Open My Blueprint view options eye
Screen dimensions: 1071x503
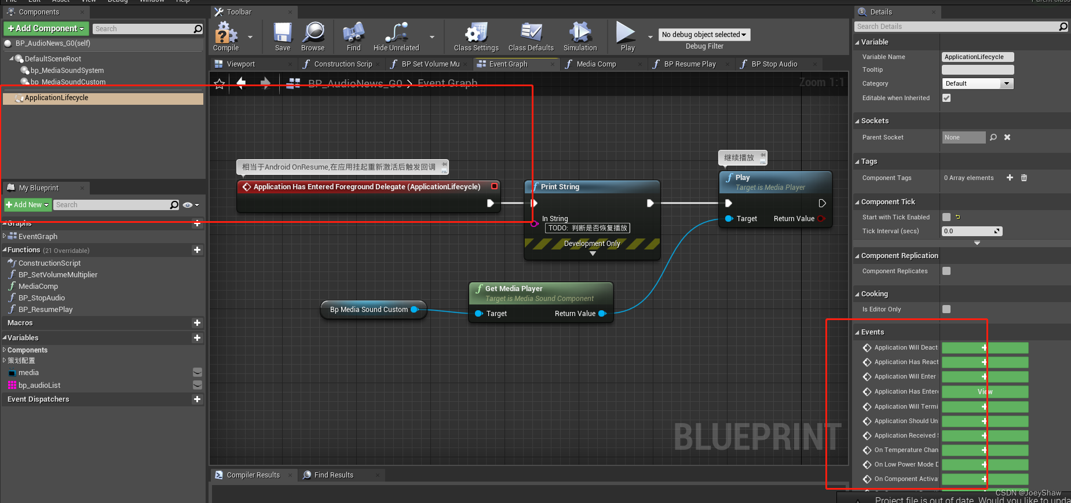pos(191,205)
